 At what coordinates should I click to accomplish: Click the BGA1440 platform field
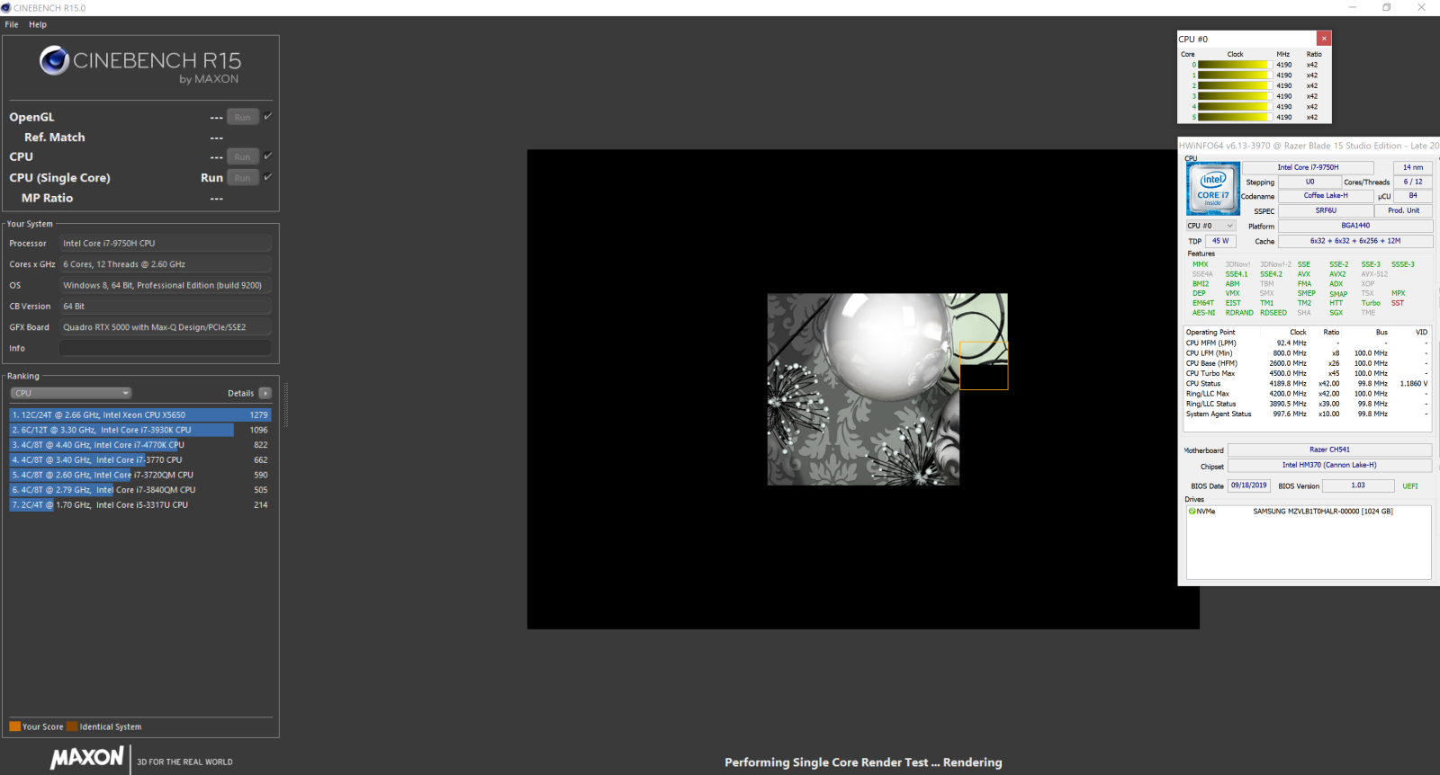coord(1355,226)
